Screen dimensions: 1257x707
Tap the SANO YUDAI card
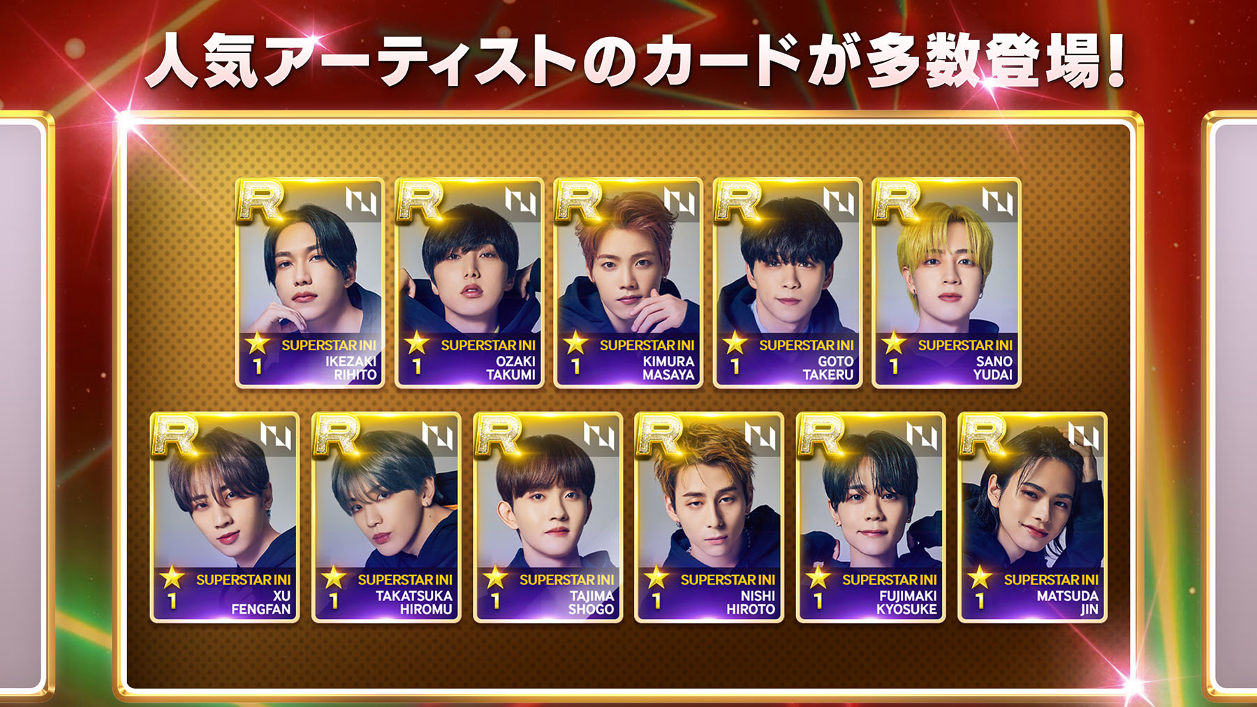click(x=946, y=283)
